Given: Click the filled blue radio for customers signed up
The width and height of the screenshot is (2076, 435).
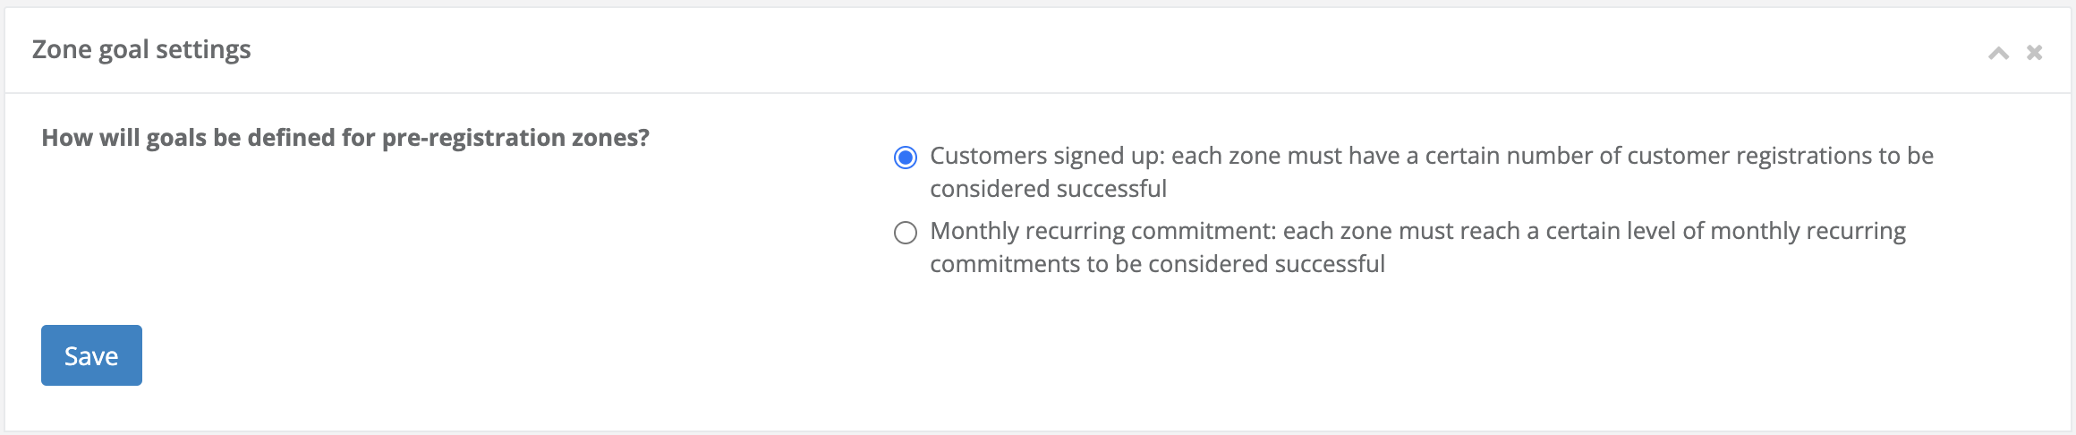Looking at the screenshot, I should tap(906, 158).
